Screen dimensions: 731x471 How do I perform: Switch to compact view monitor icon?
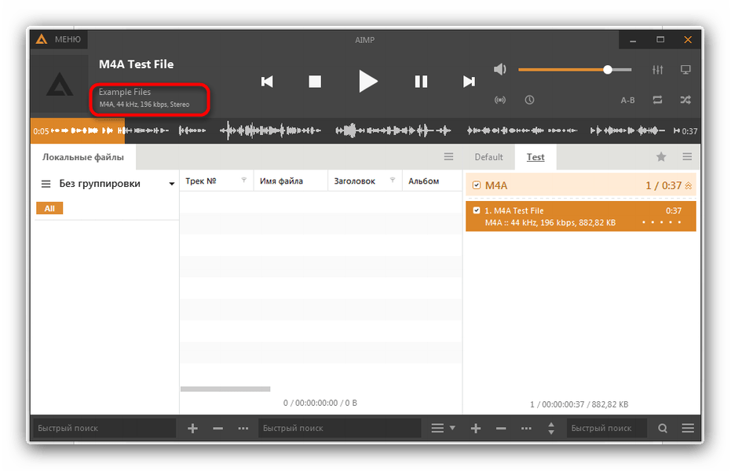685,70
